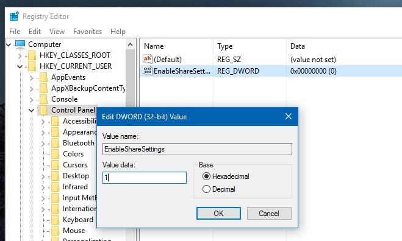This screenshot has width=402, height=241.
Task: Click the Appearance folder icon
Action: click(x=55, y=132)
